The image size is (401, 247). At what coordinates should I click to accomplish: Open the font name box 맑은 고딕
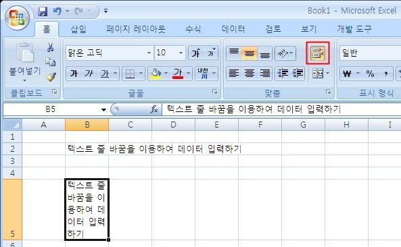coord(110,53)
